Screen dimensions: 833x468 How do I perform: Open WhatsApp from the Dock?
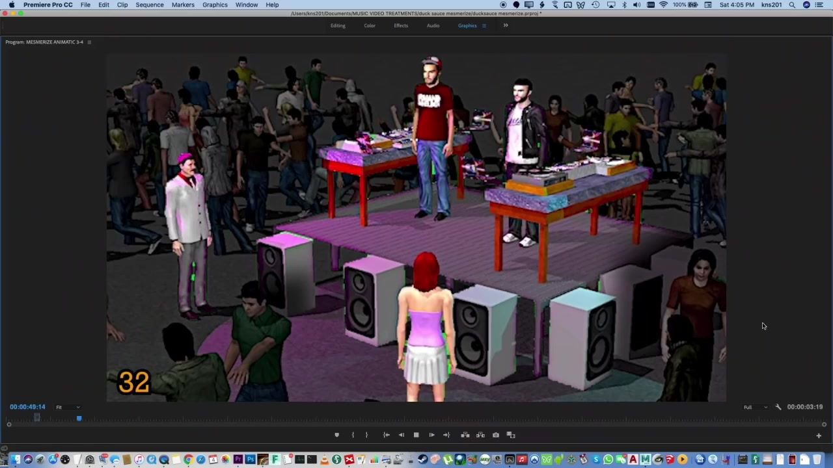click(x=608, y=460)
